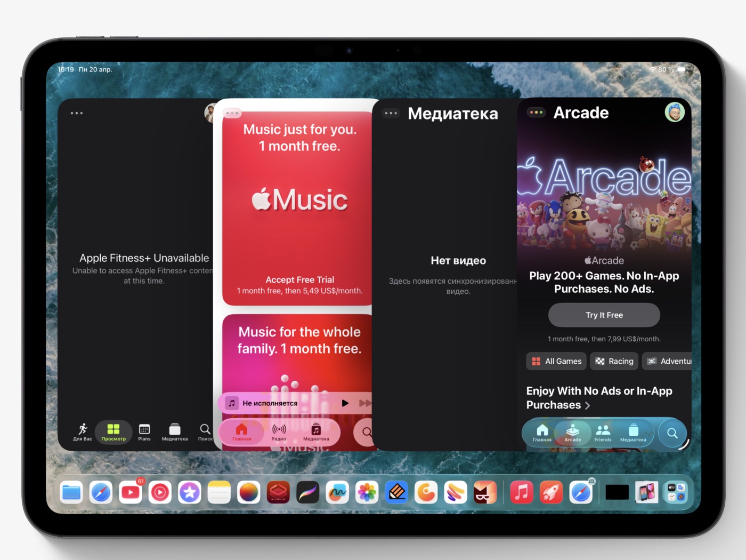Screen dimensions: 746x560
Task: Accept Free Trial for Apple Music
Action: (300, 280)
